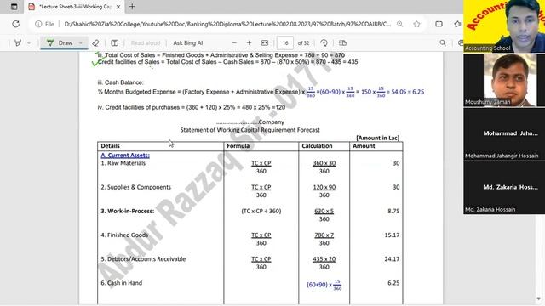Click the Details column header

point(110,146)
